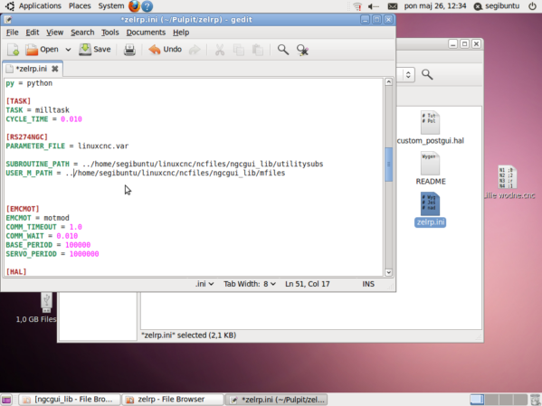This screenshot has height=406, width=542.
Task: Undo the last edit
Action: (x=166, y=50)
